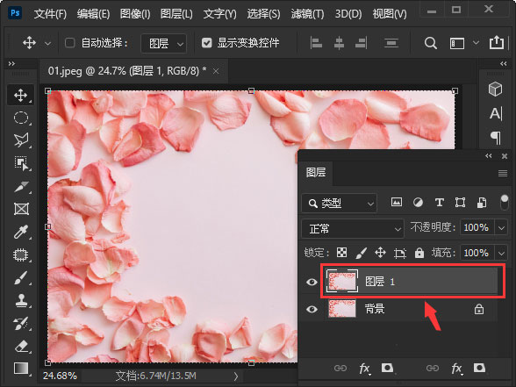Screen dimensions: 516x387
Task: Toggle prevent artboard auto-nesting lock
Action: coord(400,253)
